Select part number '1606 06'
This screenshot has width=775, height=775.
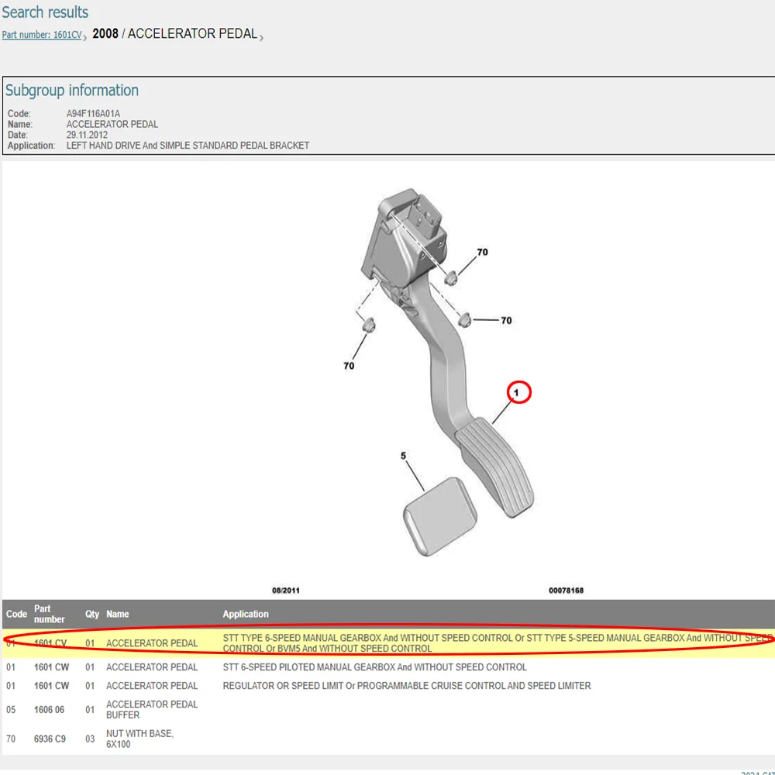coord(49,710)
